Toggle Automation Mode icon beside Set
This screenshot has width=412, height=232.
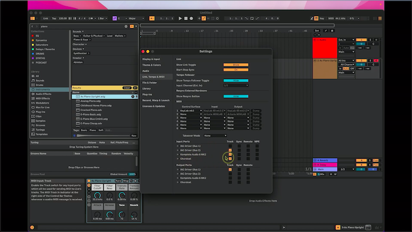326,31
